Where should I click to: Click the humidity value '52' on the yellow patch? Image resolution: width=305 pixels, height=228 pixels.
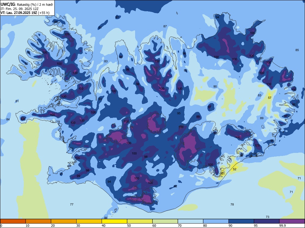point(235,169)
